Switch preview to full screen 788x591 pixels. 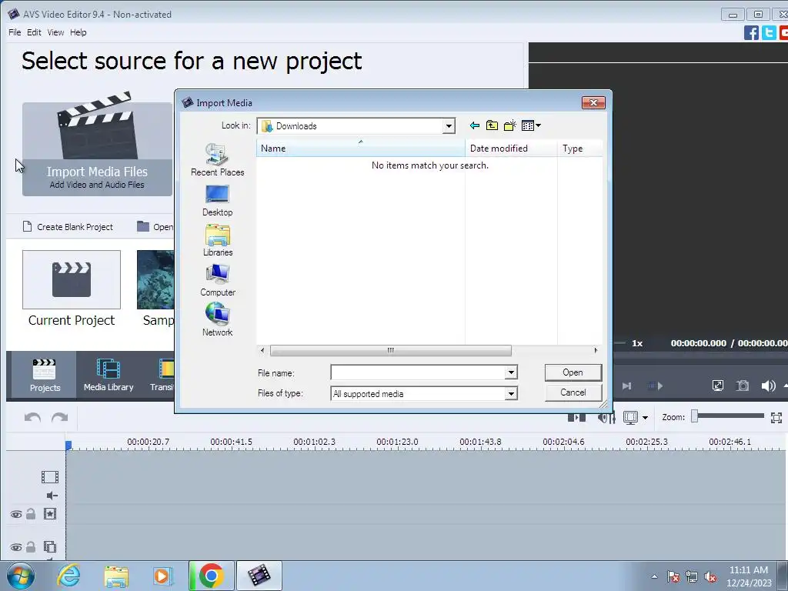718,386
